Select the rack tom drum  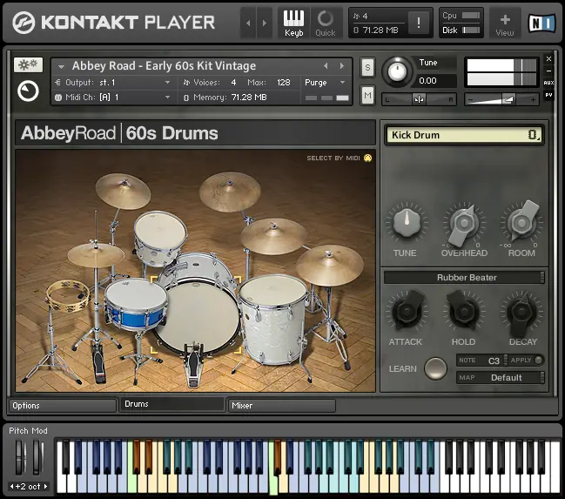pos(160,238)
